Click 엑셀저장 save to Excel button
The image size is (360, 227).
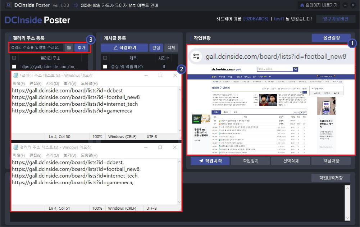pos(331,161)
